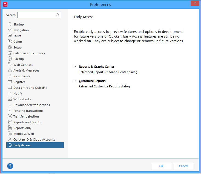Click the Mobile & Web label
This screenshot has height=174, width=201.
click(x=24, y=134)
